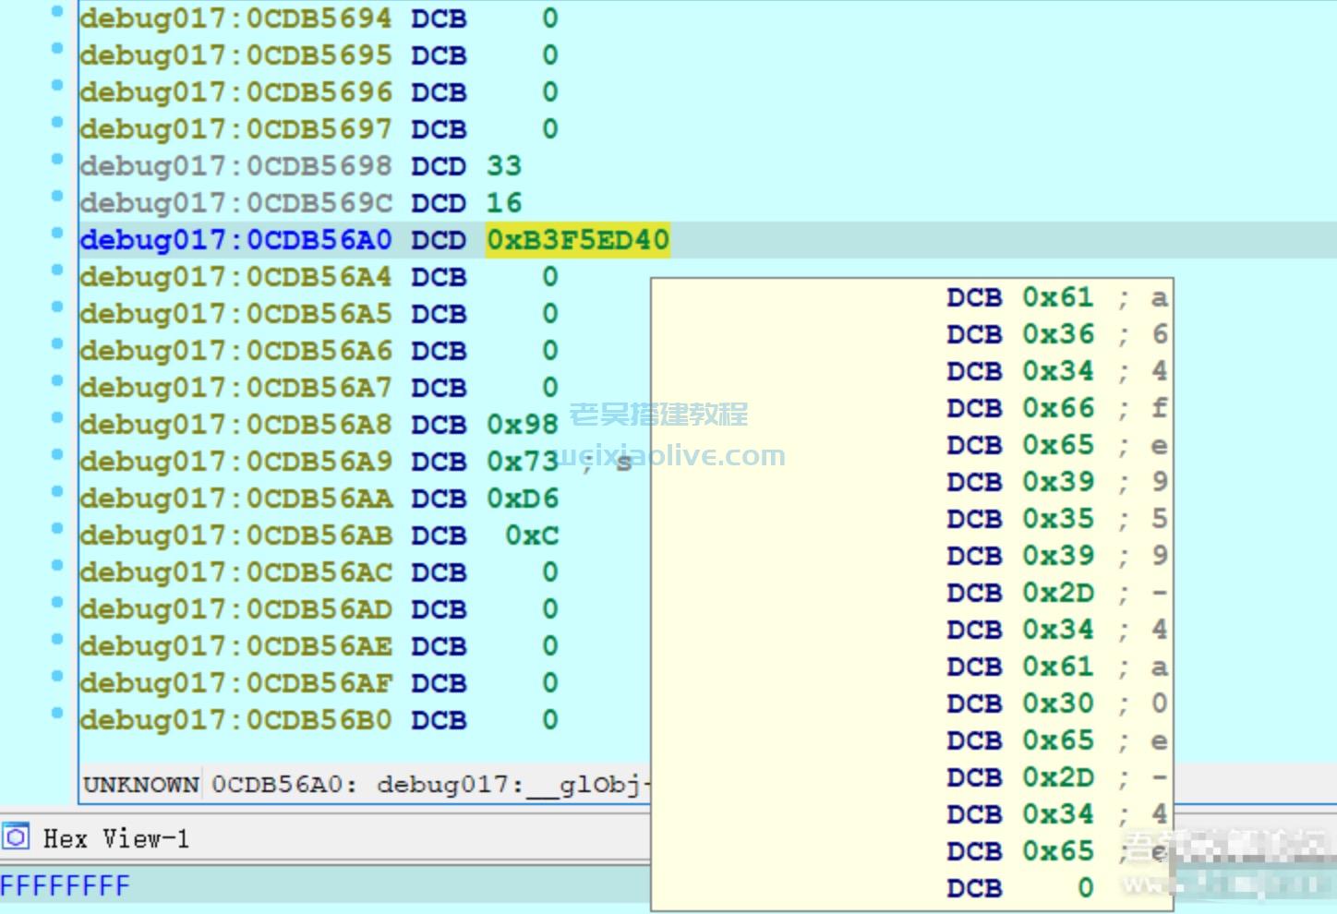Select the highlighted value 0xB3F5ED40

578,239
